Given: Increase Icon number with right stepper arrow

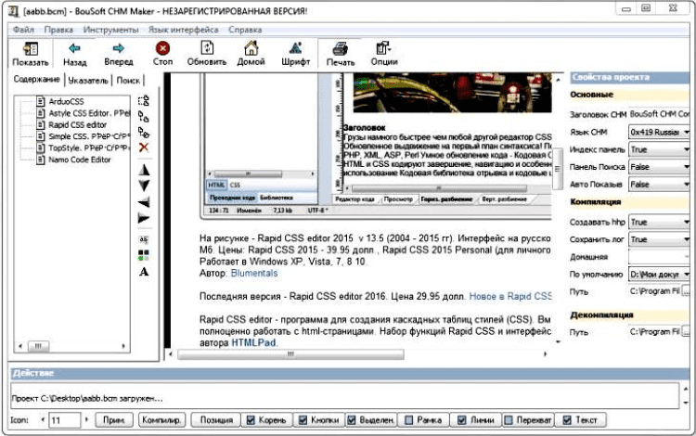Looking at the screenshot, I should pyautogui.click(x=86, y=419).
